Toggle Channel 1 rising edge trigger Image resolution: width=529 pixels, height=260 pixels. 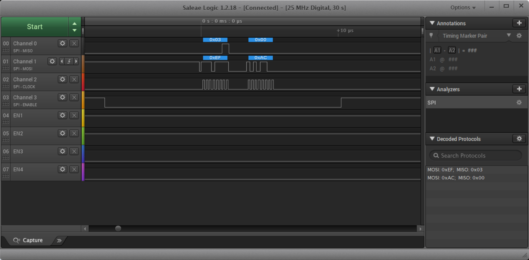pyautogui.click(x=69, y=61)
